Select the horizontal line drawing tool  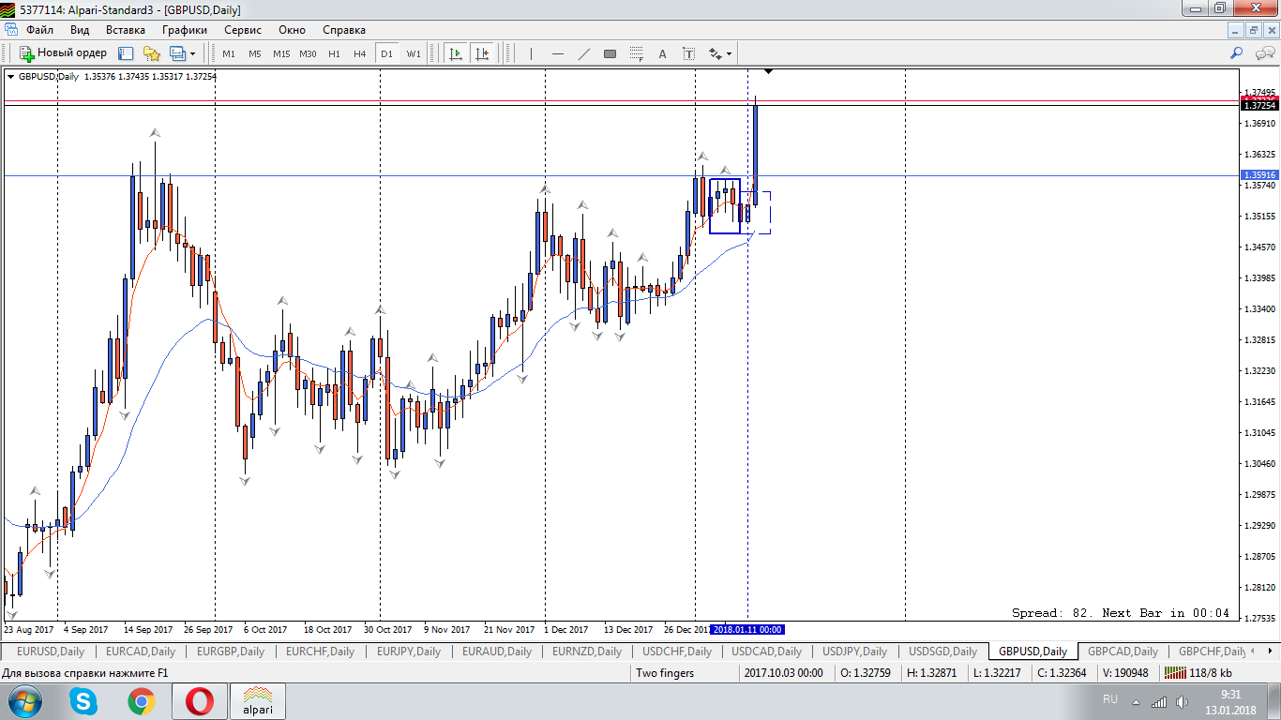pyautogui.click(x=557, y=53)
